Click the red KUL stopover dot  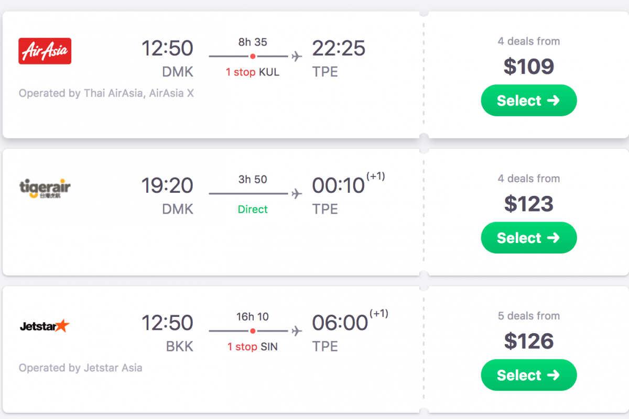(253, 56)
